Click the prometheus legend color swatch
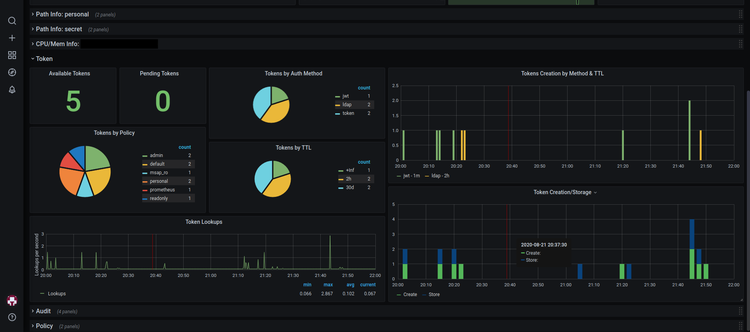Image resolution: width=750 pixels, height=332 pixels. pos(145,190)
